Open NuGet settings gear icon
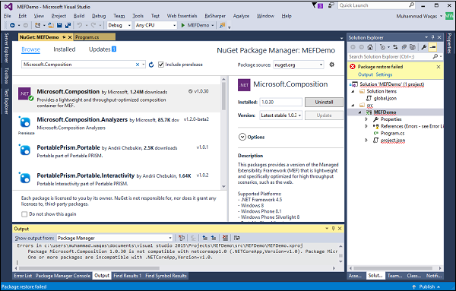Viewport: 456px width, 291px height. pyautogui.click(x=332, y=65)
